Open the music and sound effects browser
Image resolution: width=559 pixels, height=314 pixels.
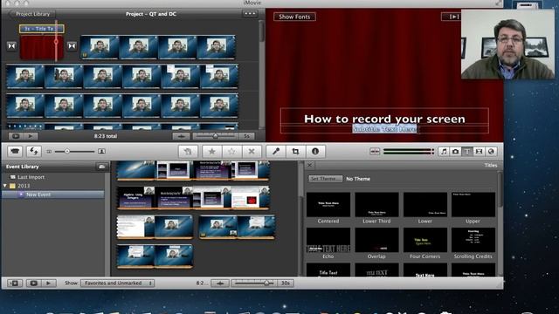pyautogui.click(x=444, y=151)
